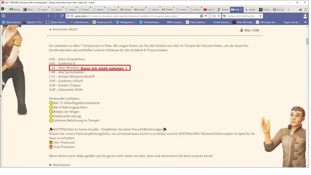The image size is (311, 175).
Task: Click 'Geheime Belohnung im Tempel:' entry
Action: click(74, 120)
